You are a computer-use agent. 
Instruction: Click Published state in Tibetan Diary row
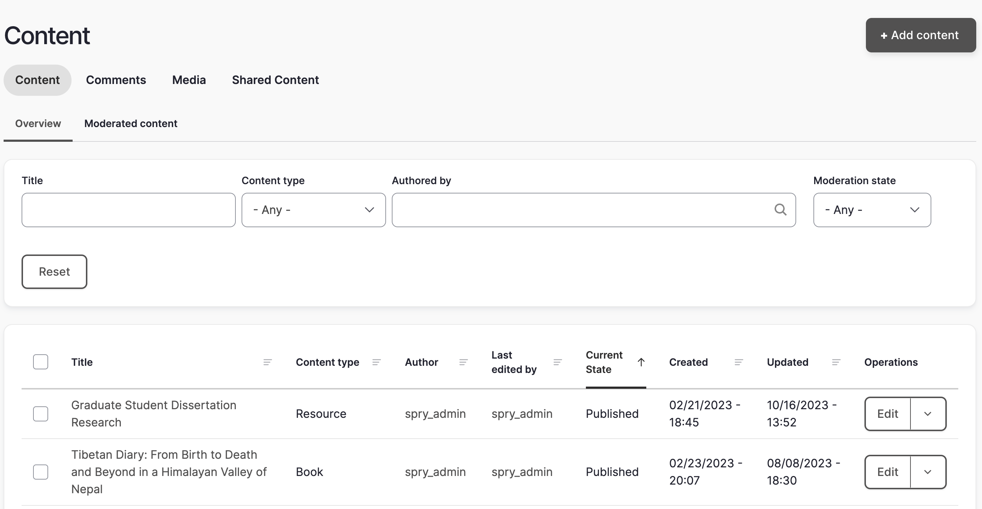612,472
